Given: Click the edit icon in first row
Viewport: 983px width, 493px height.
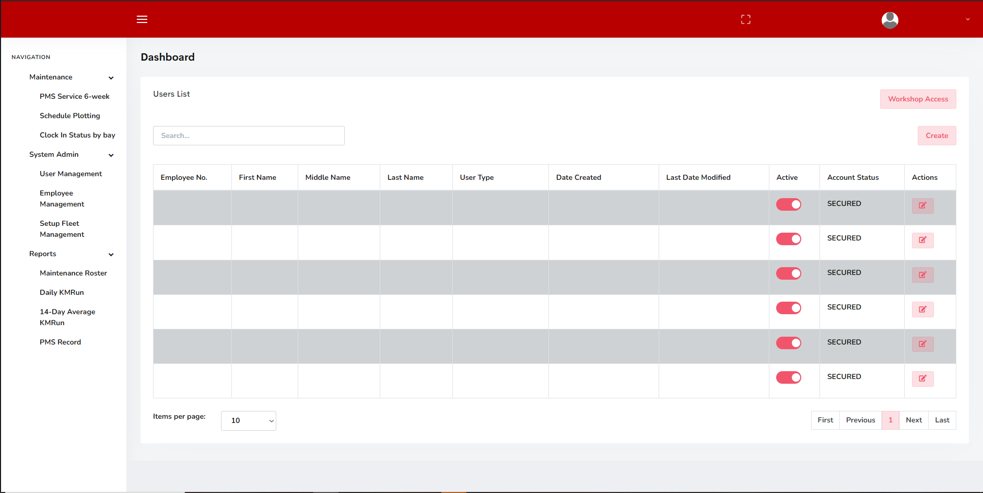Looking at the screenshot, I should click(922, 205).
